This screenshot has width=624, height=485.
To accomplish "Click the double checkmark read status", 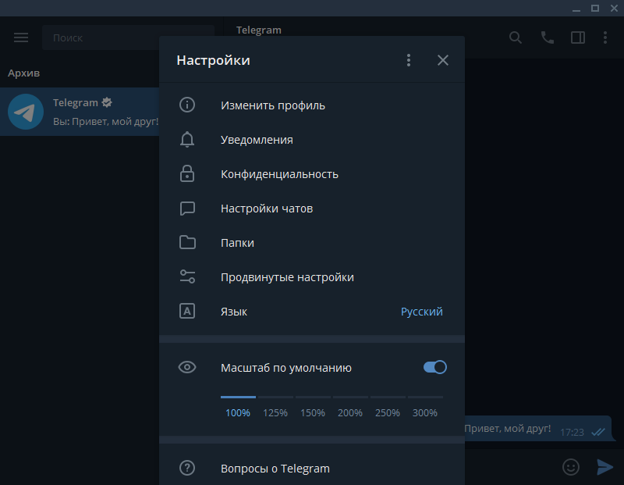I will click(x=598, y=432).
